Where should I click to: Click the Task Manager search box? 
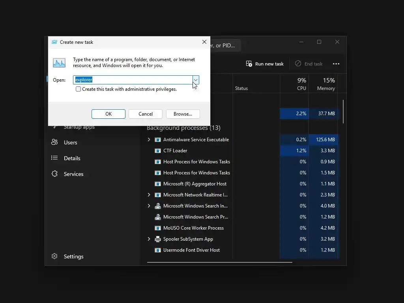click(x=225, y=45)
